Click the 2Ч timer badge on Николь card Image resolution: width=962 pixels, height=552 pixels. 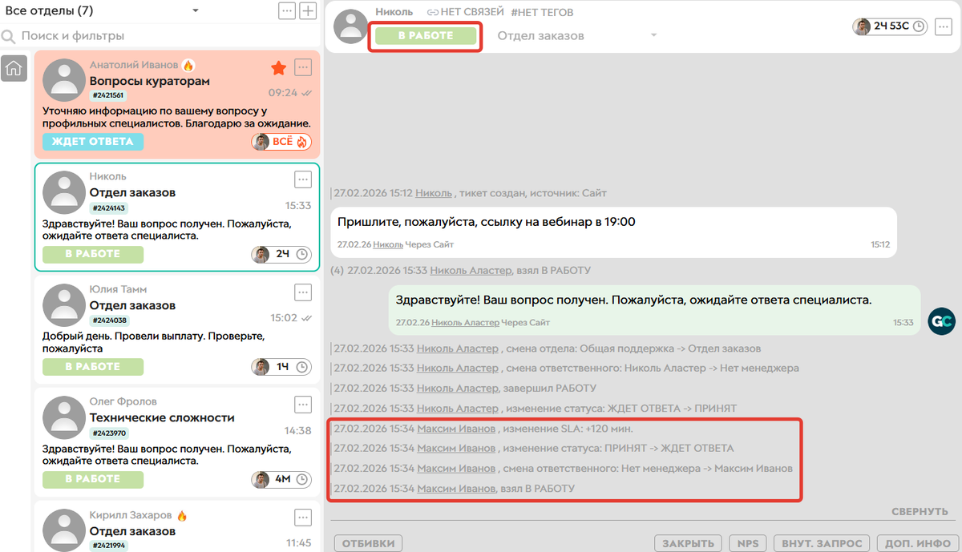pyautogui.click(x=281, y=255)
